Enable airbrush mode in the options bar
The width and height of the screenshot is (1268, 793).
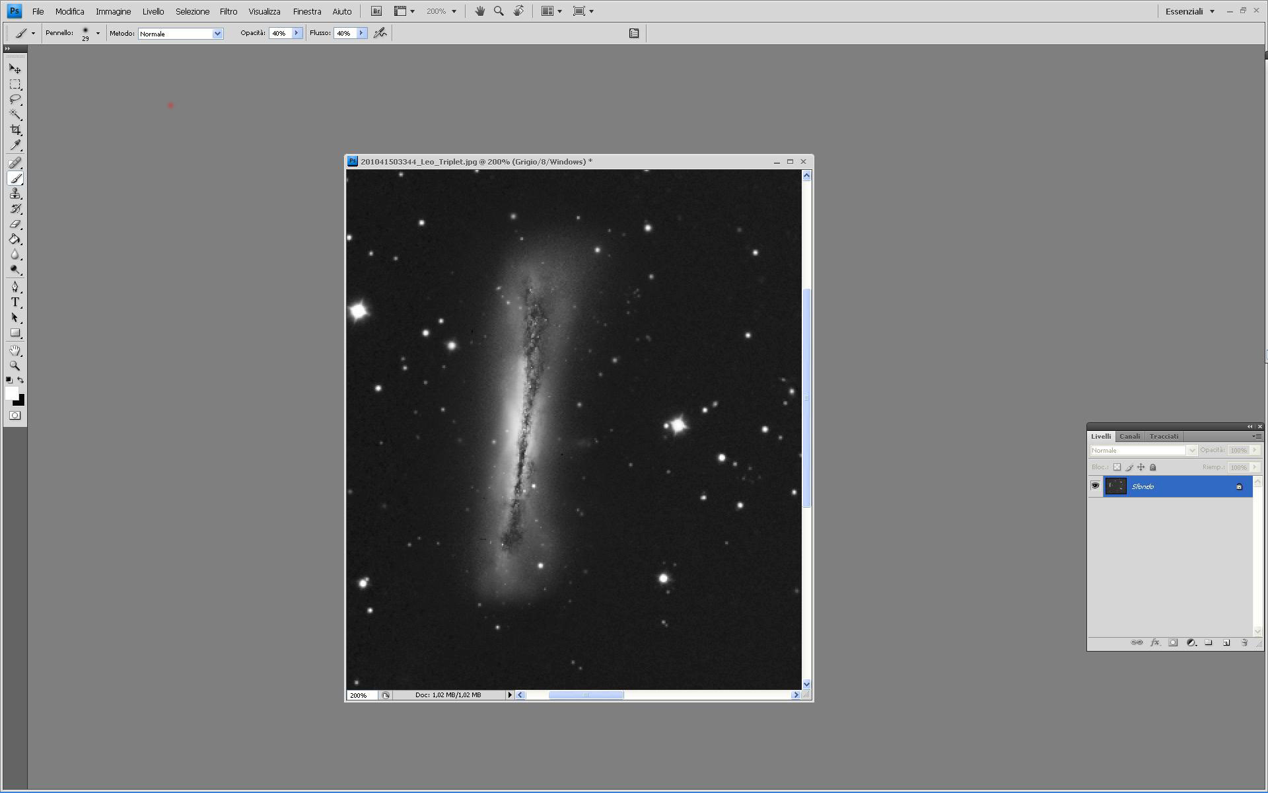380,33
